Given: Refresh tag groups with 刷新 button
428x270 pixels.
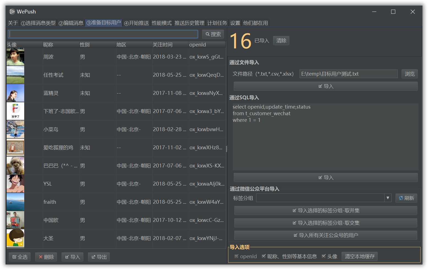Looking at the screenshot, I should pos(406,198).
